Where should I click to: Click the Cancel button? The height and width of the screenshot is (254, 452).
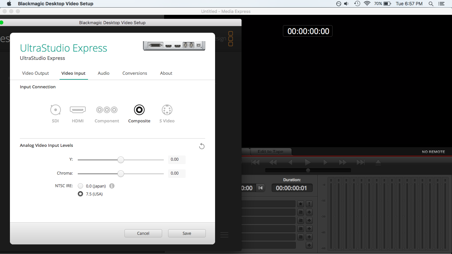pos(143,233)
